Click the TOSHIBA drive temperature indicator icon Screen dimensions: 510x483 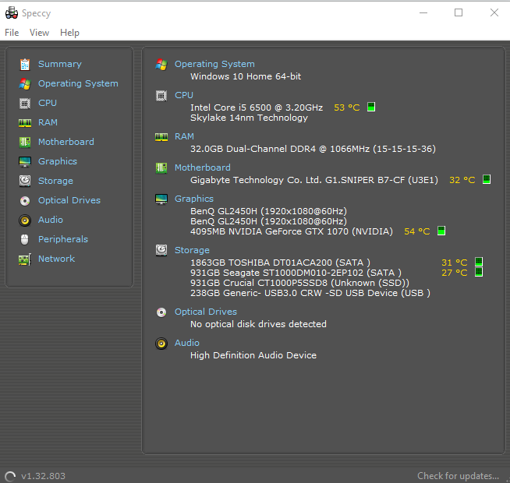pos(479,262)
